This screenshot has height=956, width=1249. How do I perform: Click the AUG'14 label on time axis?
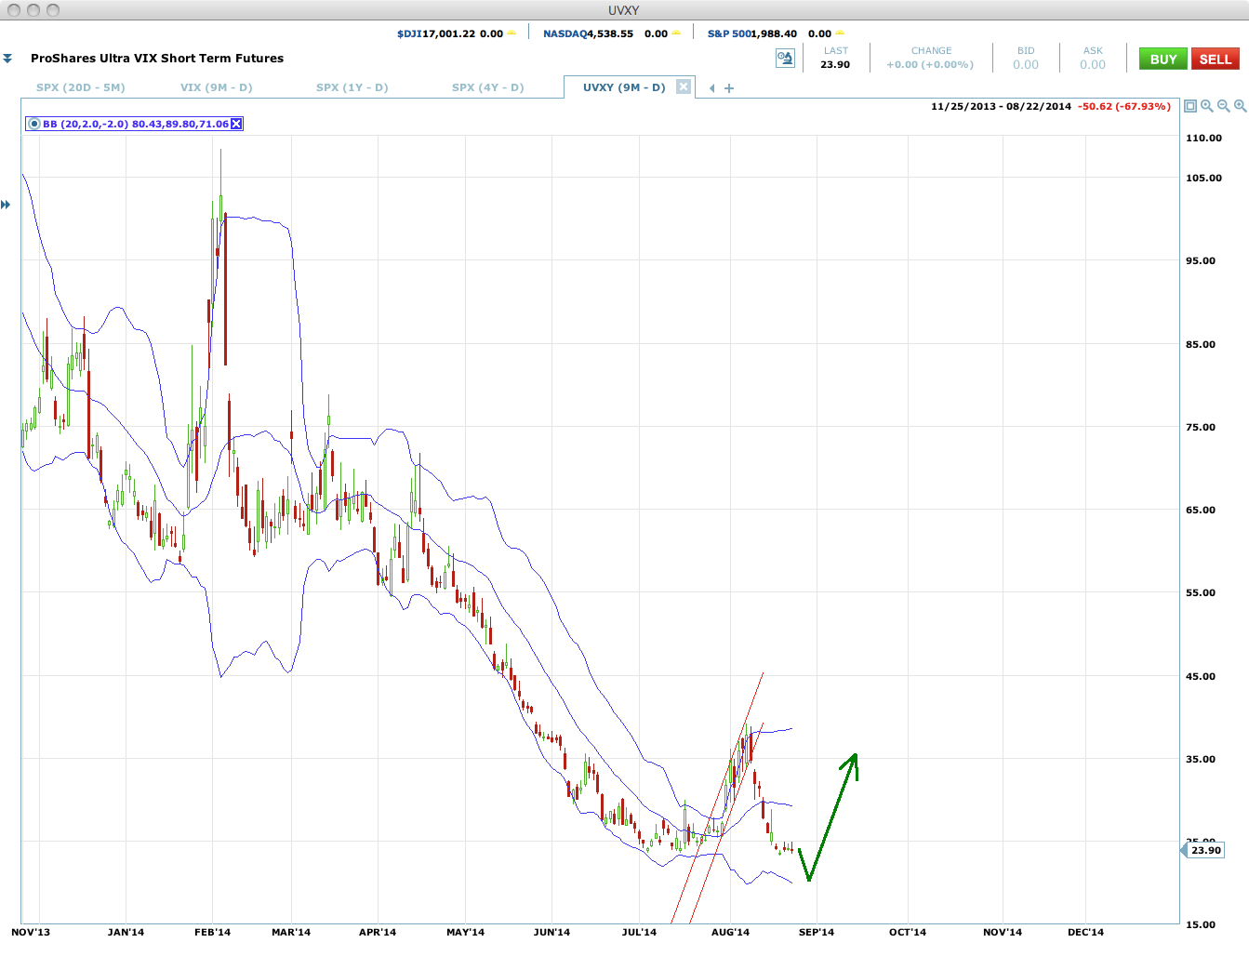730,932
